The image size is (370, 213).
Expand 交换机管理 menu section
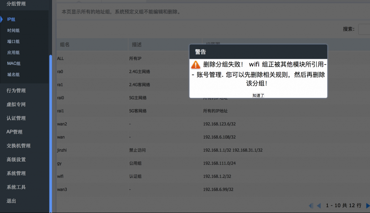[18, 146]
